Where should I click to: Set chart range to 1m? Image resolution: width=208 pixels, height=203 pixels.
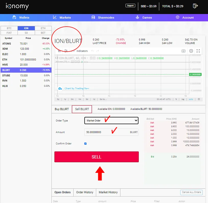pos(80,99)
